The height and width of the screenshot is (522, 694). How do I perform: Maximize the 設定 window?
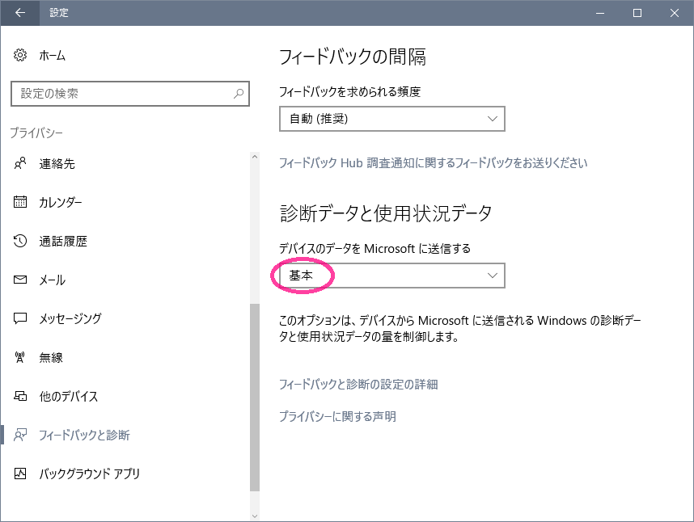pyautogui.click(x=637, y=13)
